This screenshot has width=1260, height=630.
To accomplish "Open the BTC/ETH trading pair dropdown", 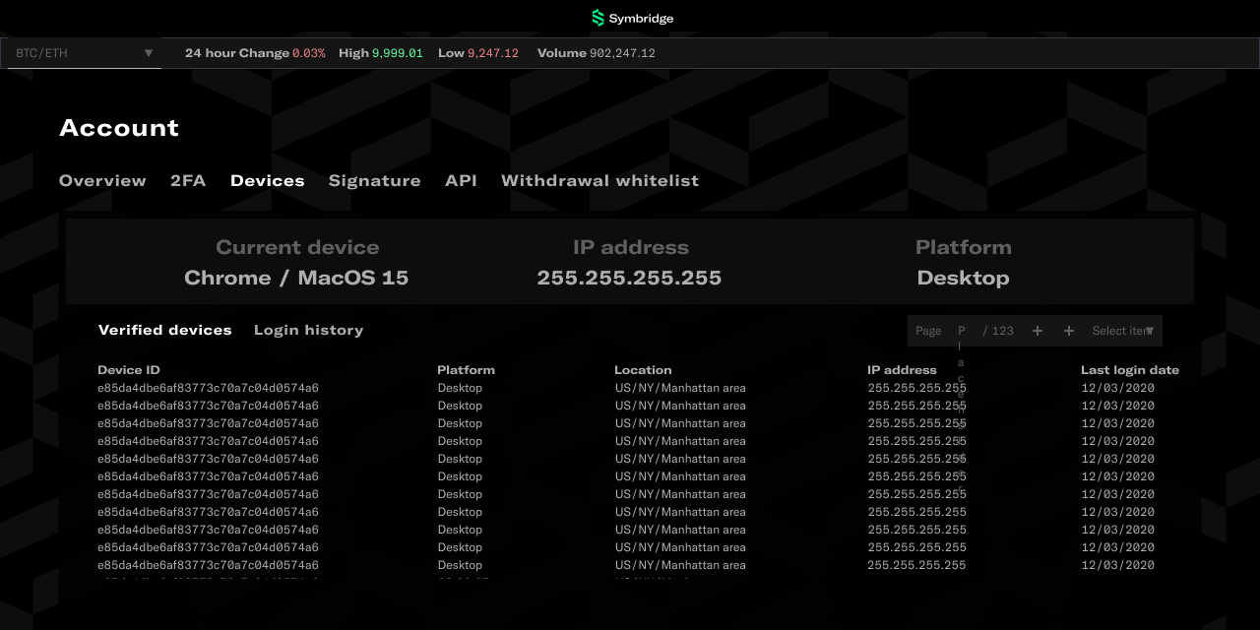I will pyautogui.click(x=79, y=53).
